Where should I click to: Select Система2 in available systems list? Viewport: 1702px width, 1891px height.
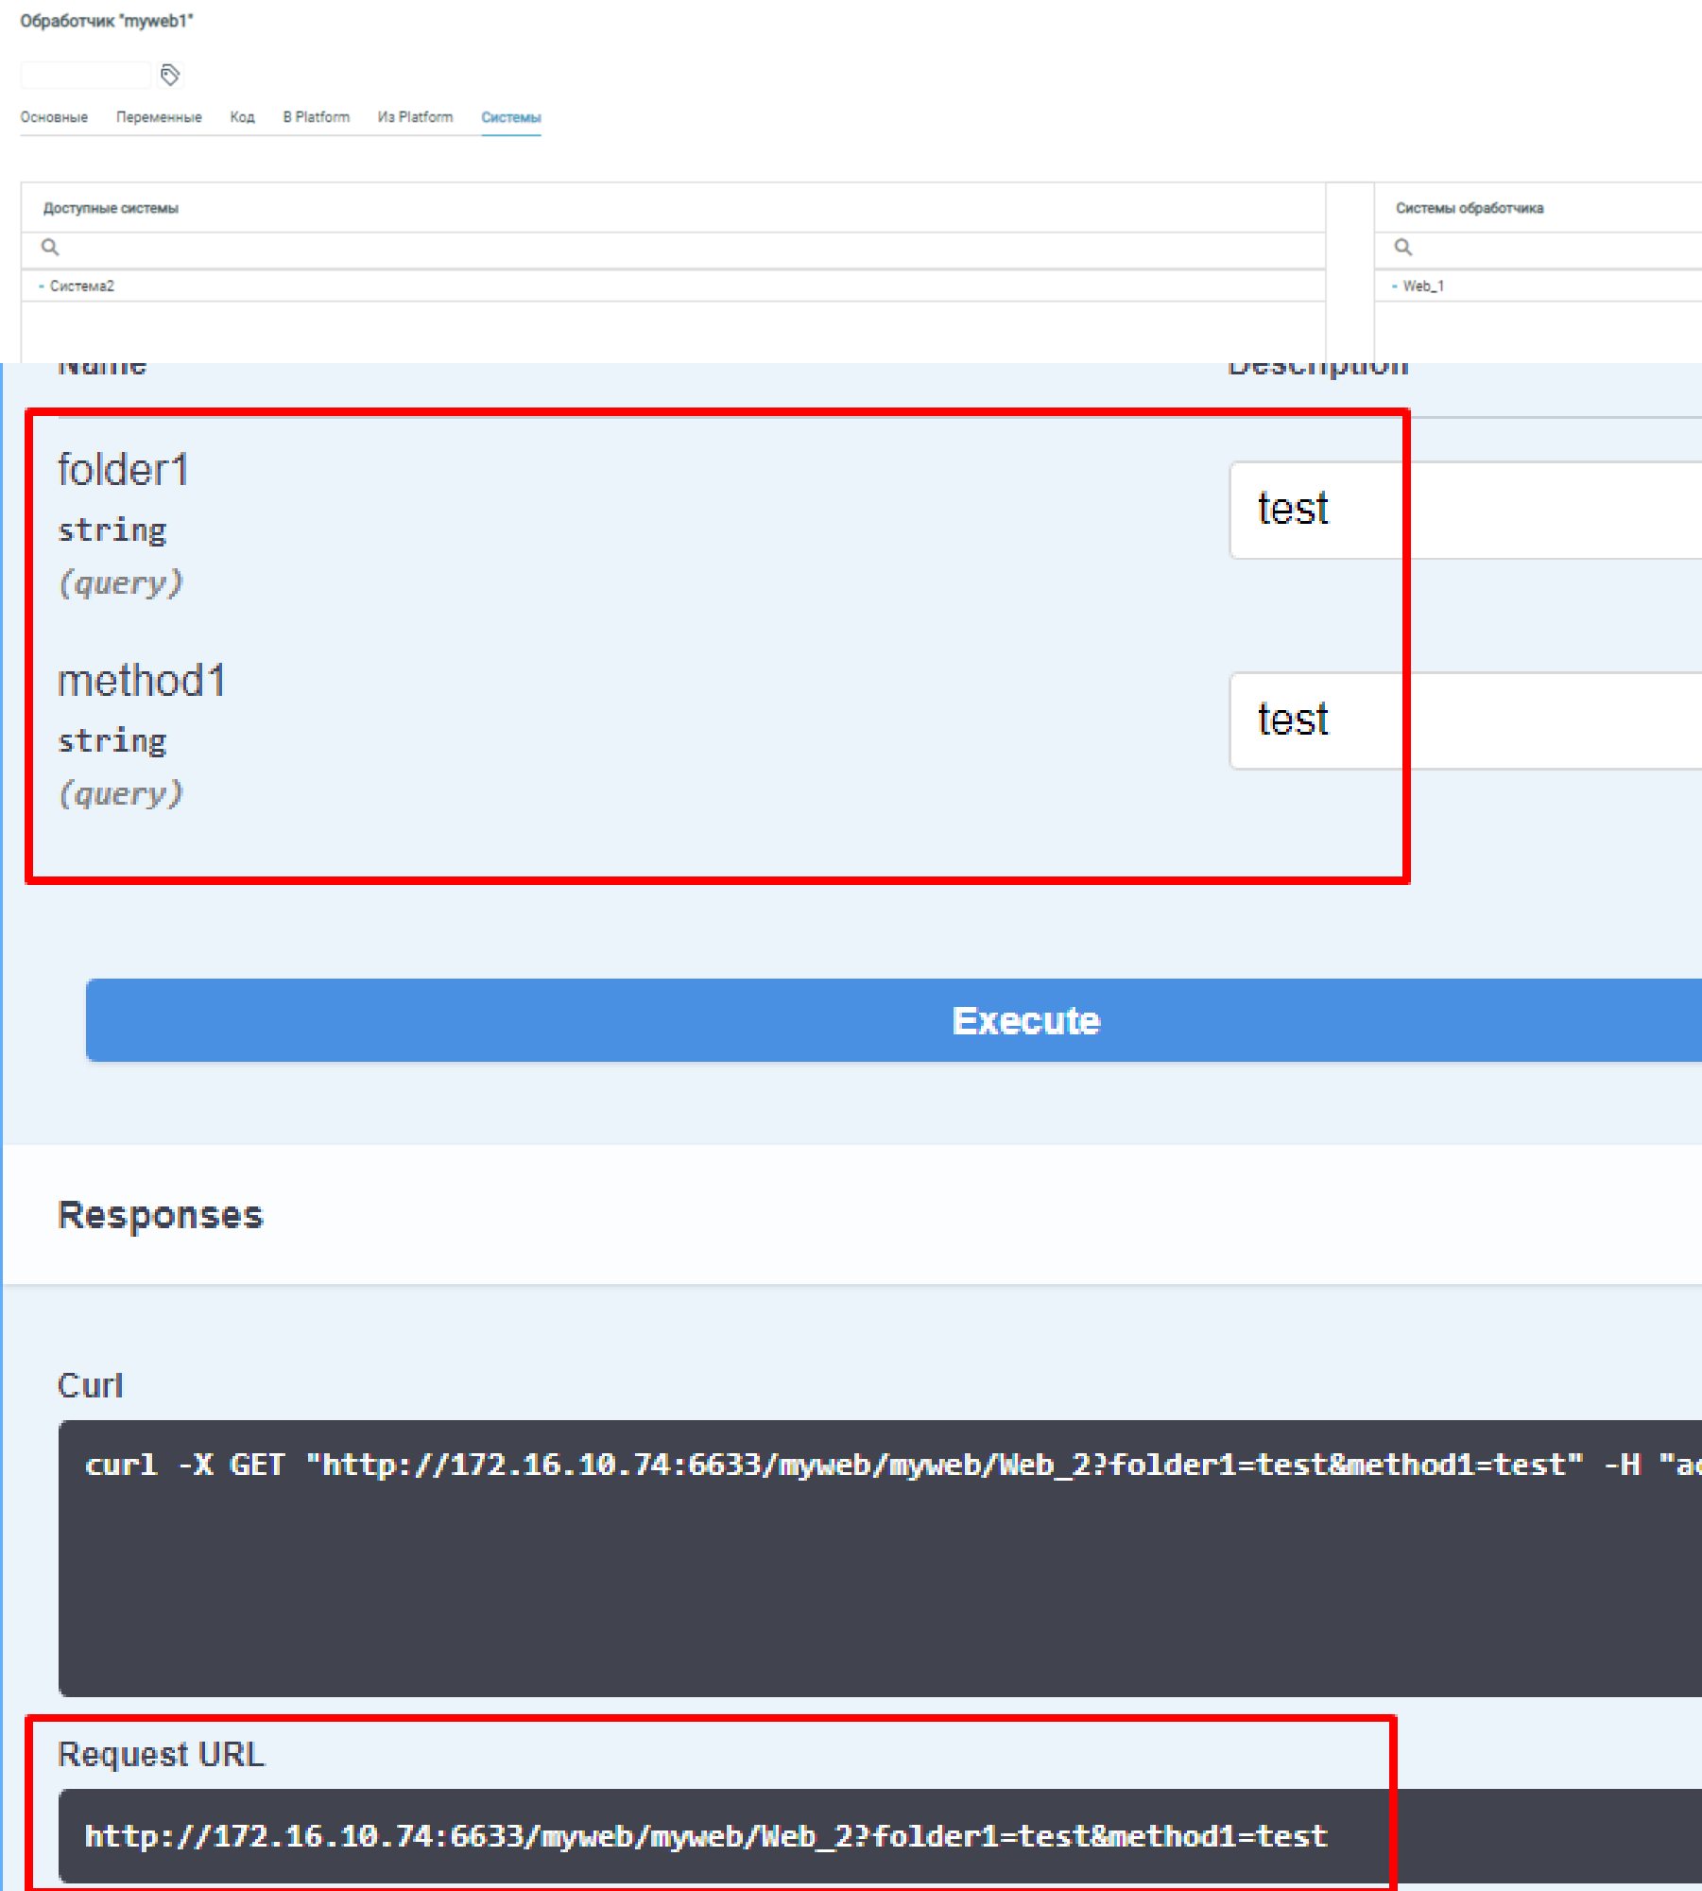pyautogui.click(x=81, y=286)
